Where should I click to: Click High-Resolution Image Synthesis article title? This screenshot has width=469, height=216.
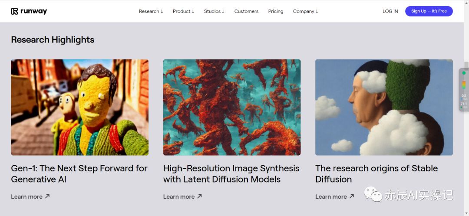(231, 173)
